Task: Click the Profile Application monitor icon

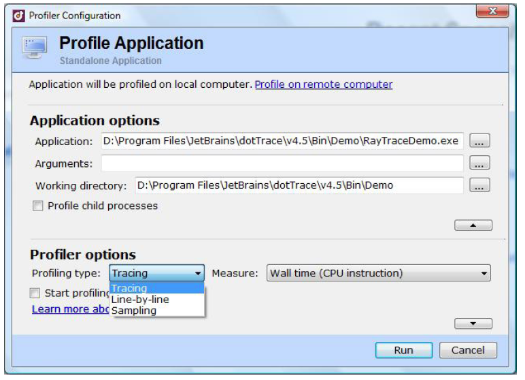Action: pos(36,50)
